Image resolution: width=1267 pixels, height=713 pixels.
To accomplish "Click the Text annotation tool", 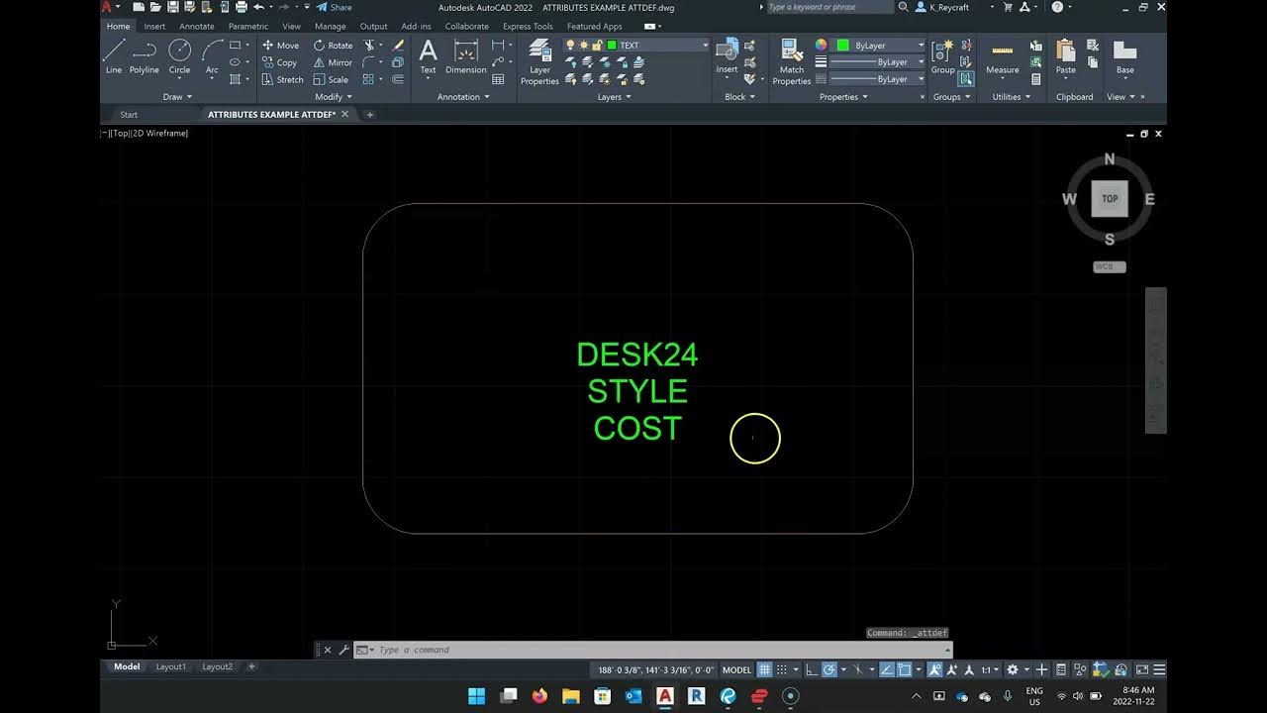I will tap(428, 56).
